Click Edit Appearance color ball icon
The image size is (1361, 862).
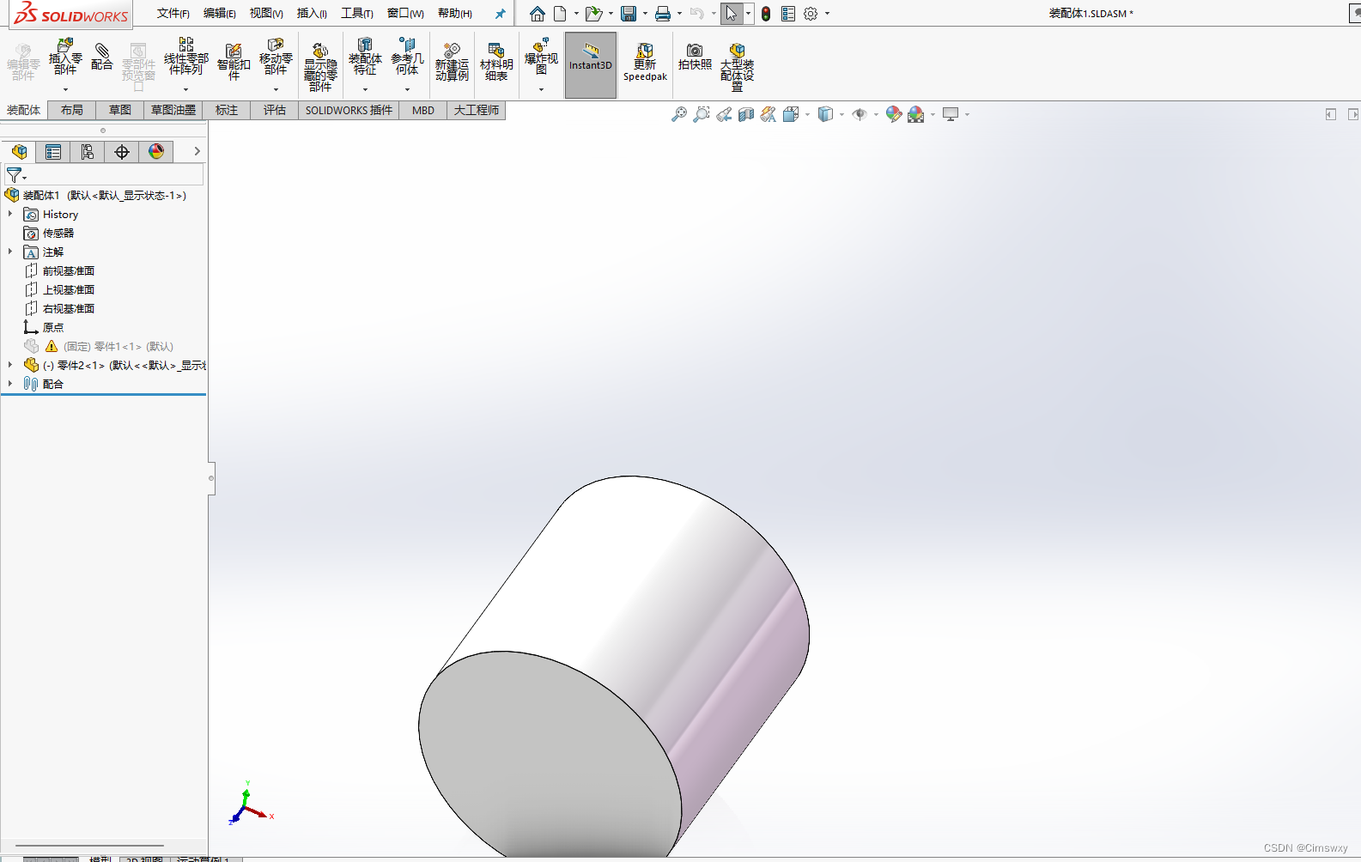coord(894,114)
